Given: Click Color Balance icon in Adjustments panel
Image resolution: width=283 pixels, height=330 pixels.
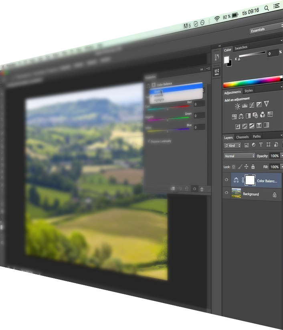Looking at the screenshot, I should point(241,116).
